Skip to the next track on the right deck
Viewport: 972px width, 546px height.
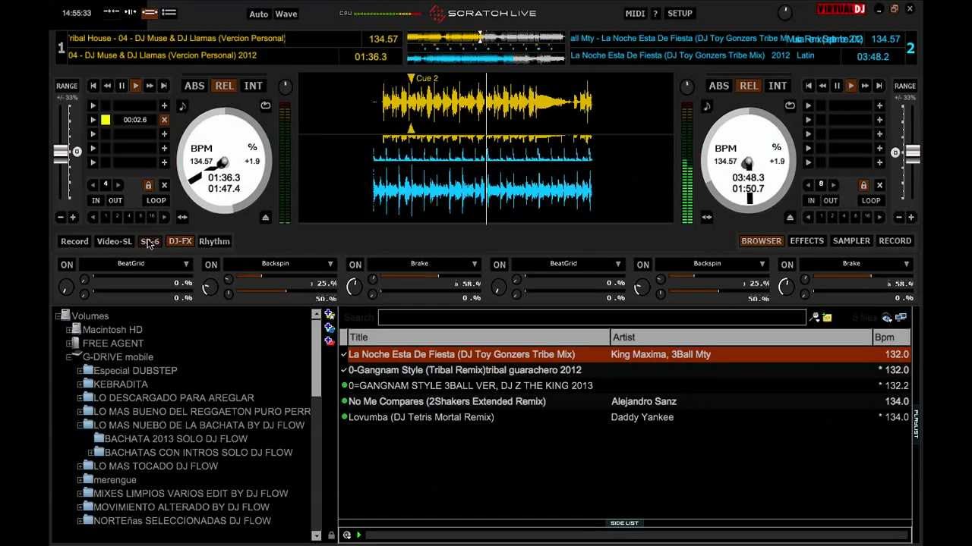[879, 86]
